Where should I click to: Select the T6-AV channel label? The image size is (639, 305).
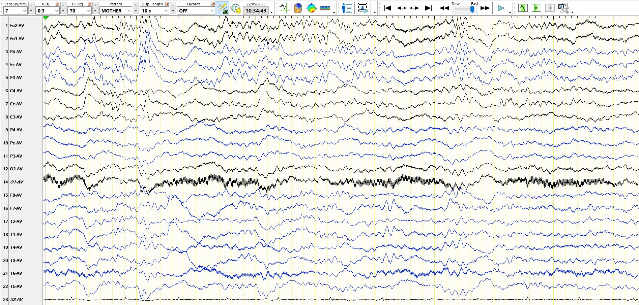coord(16,273)
